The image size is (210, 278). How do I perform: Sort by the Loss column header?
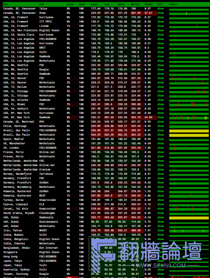70,4
